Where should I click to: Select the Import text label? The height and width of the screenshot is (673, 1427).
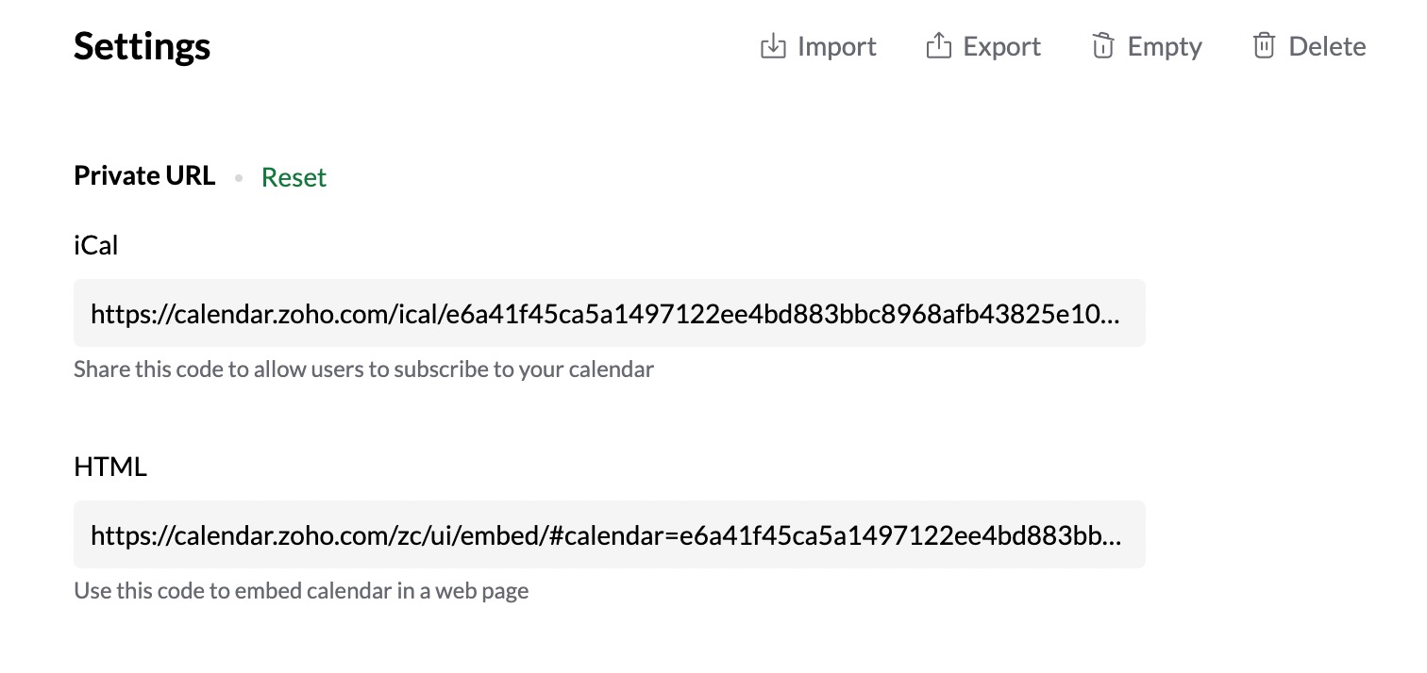click(836, 46)
